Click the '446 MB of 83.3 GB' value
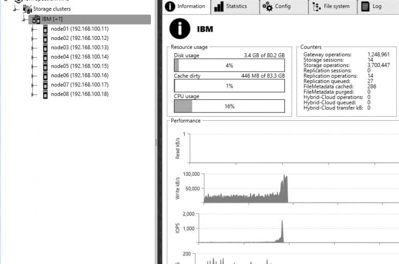Viewport: 399px width, 264px height. pos(263,76)
